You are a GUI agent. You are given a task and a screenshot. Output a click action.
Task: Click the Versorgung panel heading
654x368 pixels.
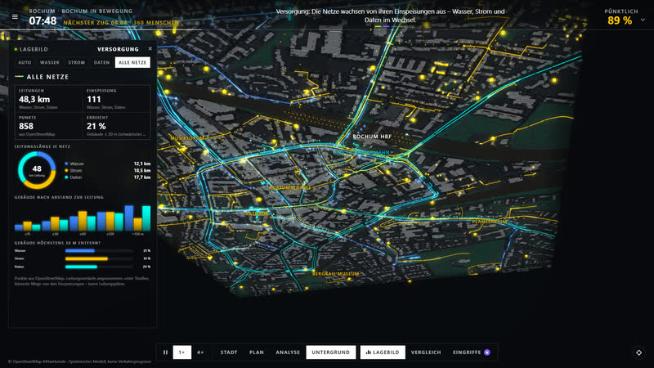pos(118,49)
